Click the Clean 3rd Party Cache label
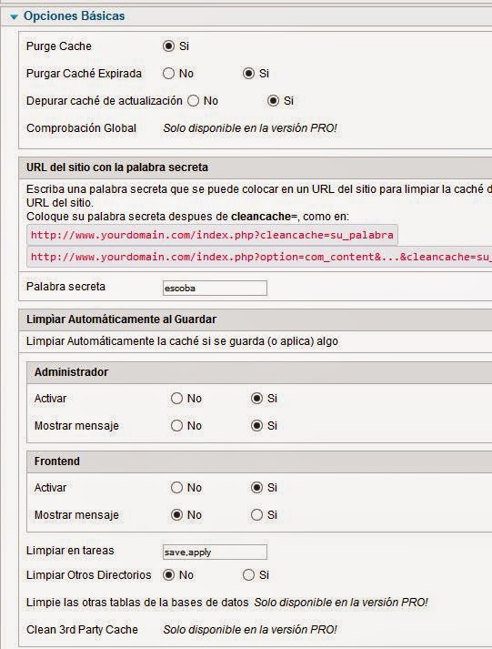This screenshot has height=649, width=492. [x=82, y=630]
